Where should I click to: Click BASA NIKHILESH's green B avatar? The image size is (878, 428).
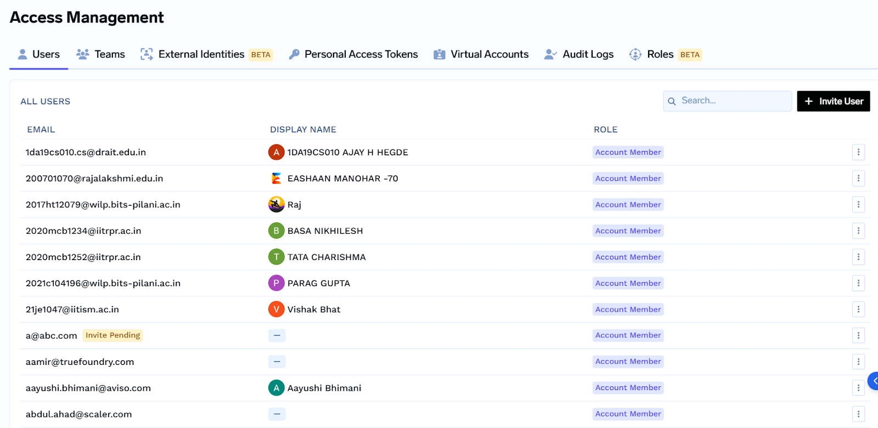(x=276, y=230)
